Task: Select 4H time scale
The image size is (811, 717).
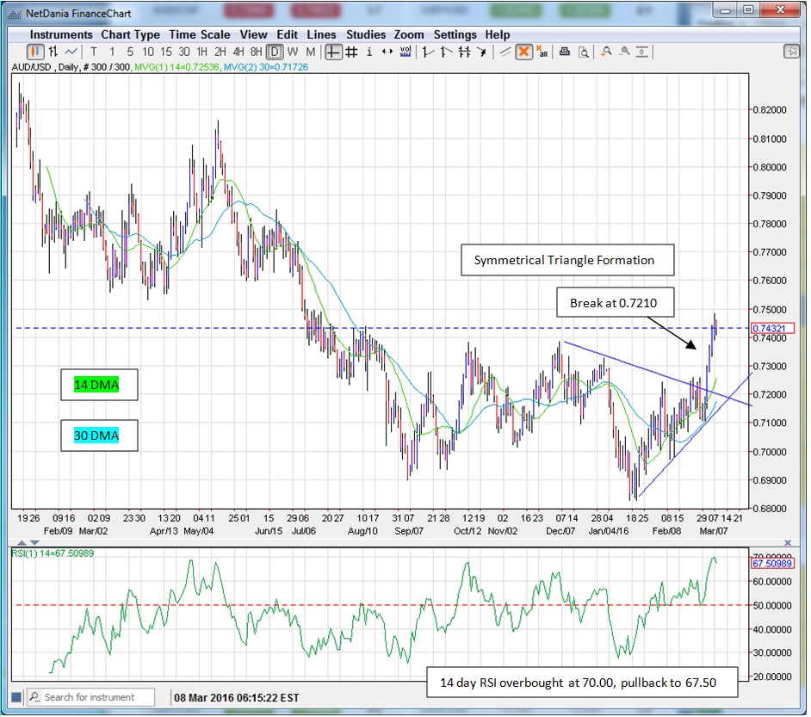Action: pos(238,52)
